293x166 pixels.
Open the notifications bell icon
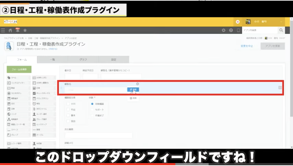[17, 30]
